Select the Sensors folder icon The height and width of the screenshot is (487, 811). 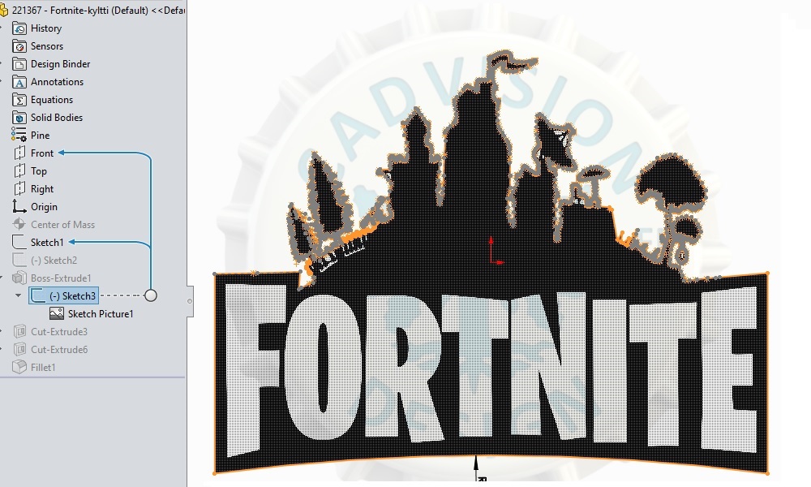(19, 46)
